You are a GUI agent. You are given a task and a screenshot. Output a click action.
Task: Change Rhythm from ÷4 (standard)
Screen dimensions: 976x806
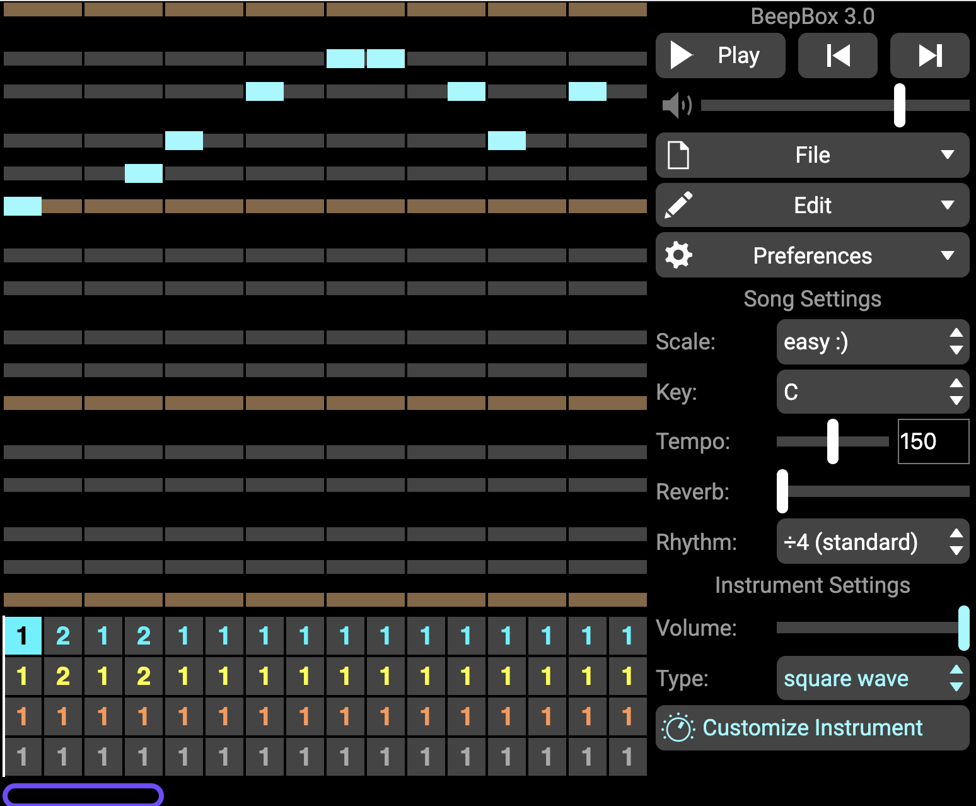pyautogui.click(x=872, y=542)
